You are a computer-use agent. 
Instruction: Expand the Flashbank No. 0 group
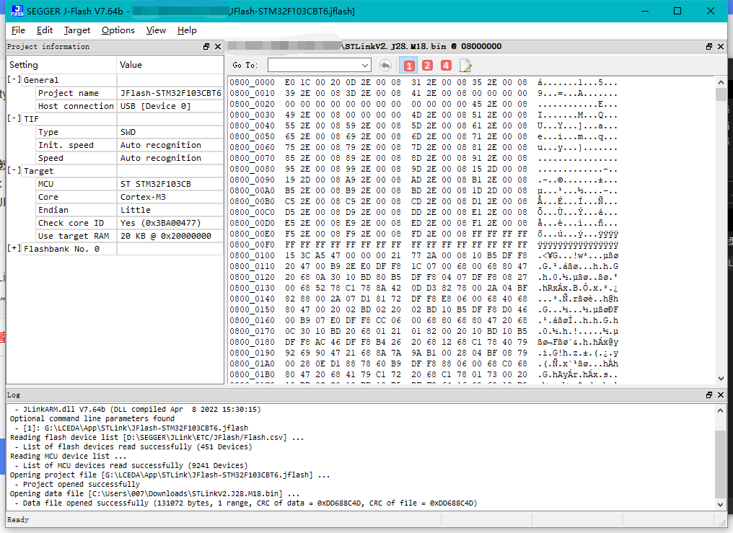coord(14,249)
